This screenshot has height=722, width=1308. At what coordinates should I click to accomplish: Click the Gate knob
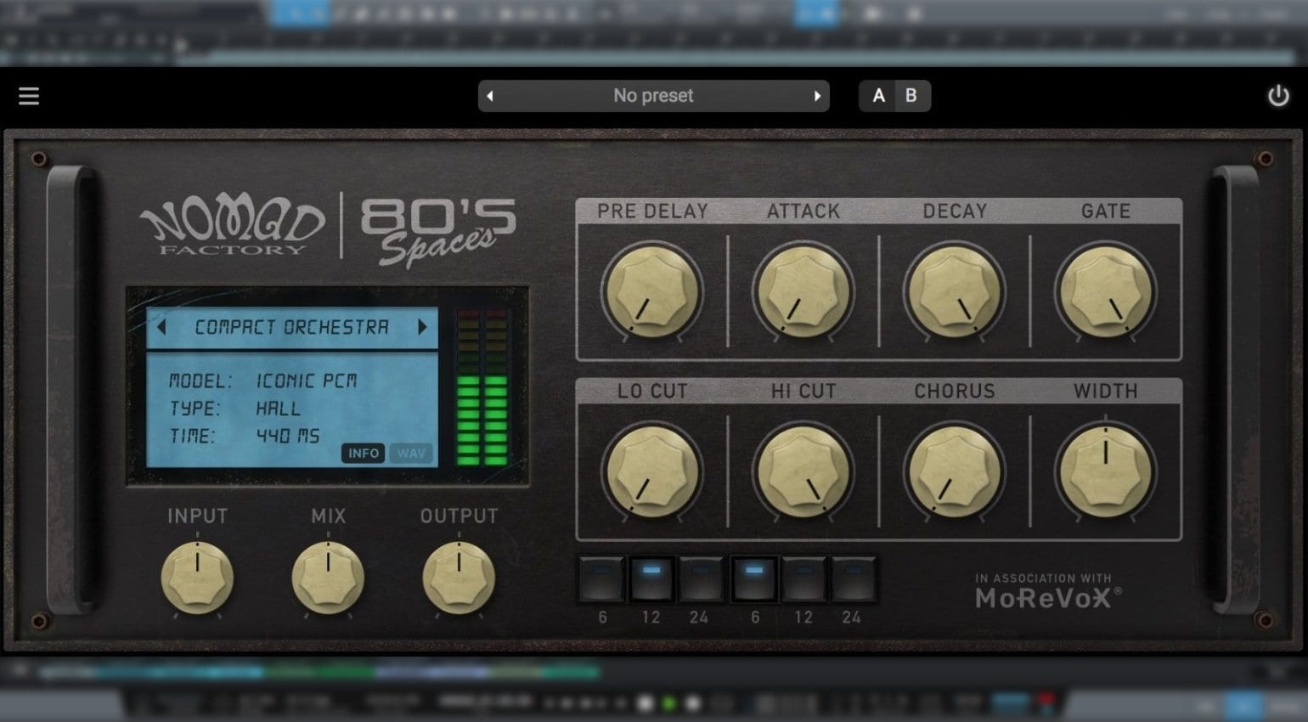point(1105,291)
